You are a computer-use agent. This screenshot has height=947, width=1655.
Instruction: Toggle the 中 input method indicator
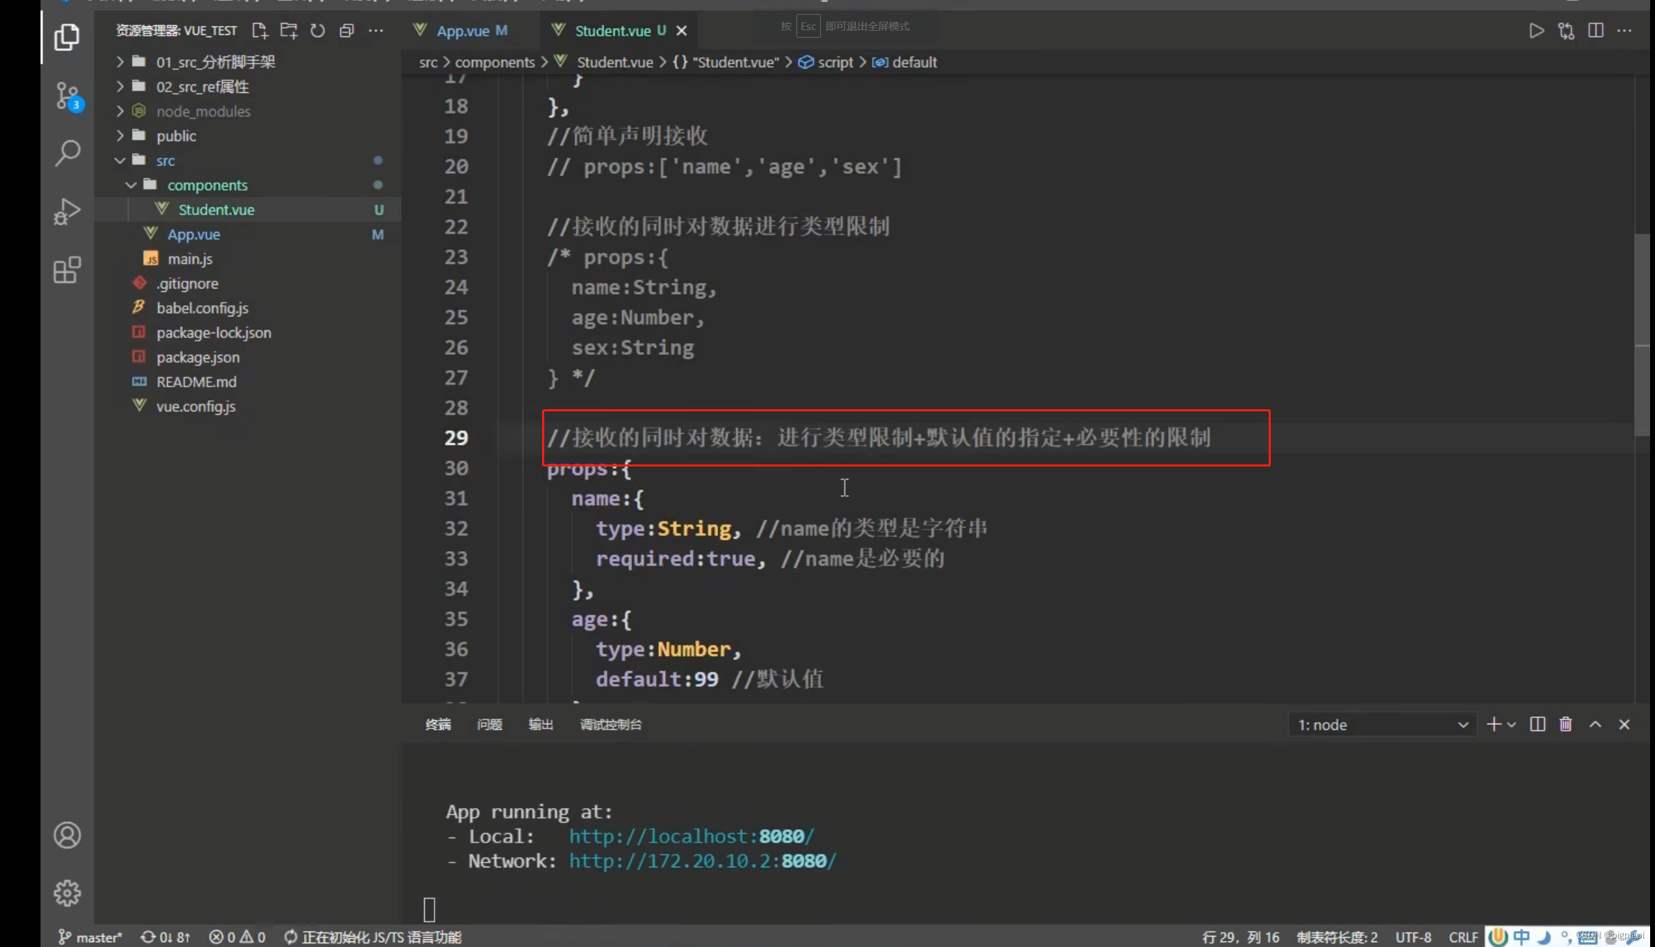click(1522, 937)
